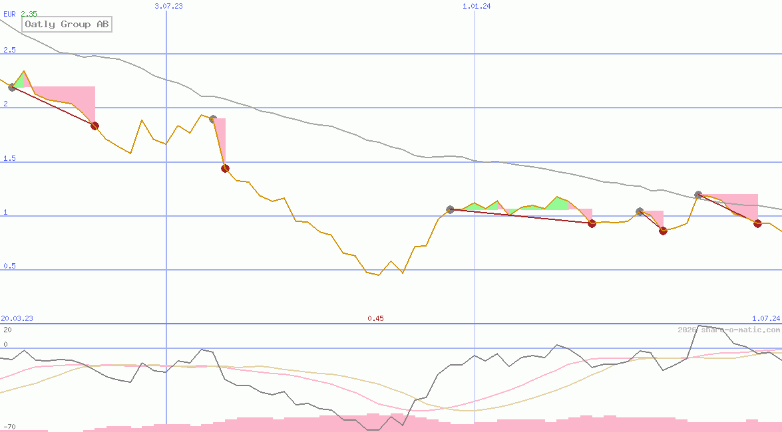Click the last red exit marker at the right
The image size is (782, 432).
(757, 223)
